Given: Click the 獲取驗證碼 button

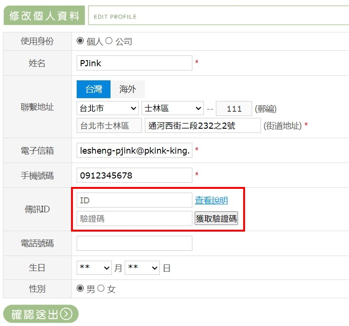Looking at the screenshot, I should pyautogui.click(x=216, y=218).
